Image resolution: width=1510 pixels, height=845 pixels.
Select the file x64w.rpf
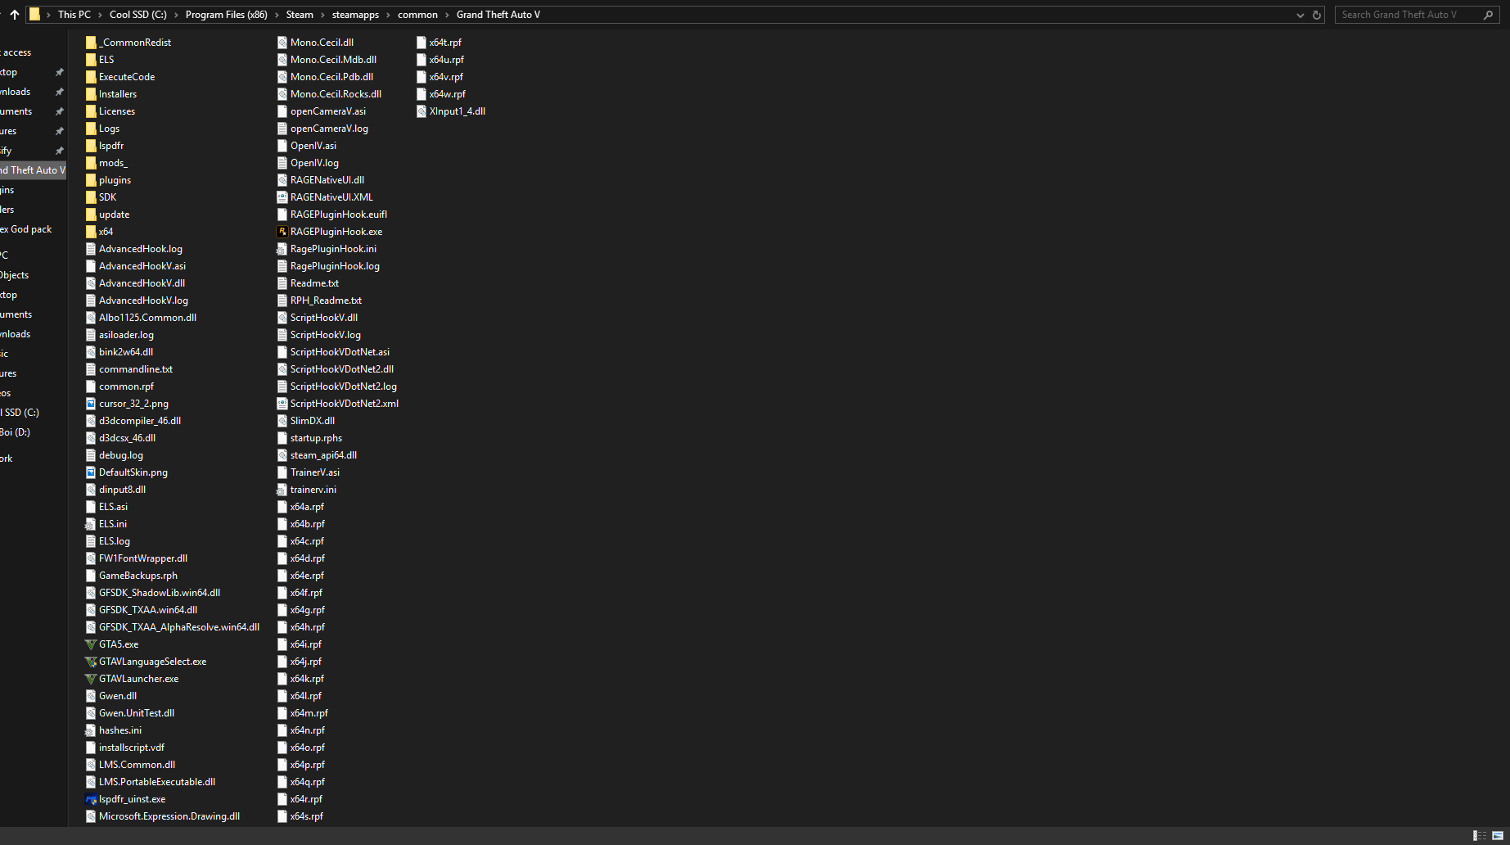447,94
